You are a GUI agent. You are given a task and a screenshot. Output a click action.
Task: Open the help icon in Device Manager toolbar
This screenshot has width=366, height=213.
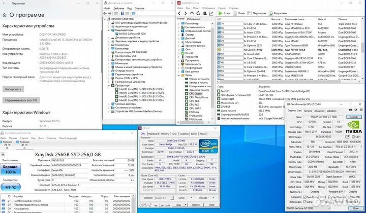point(122,14)
